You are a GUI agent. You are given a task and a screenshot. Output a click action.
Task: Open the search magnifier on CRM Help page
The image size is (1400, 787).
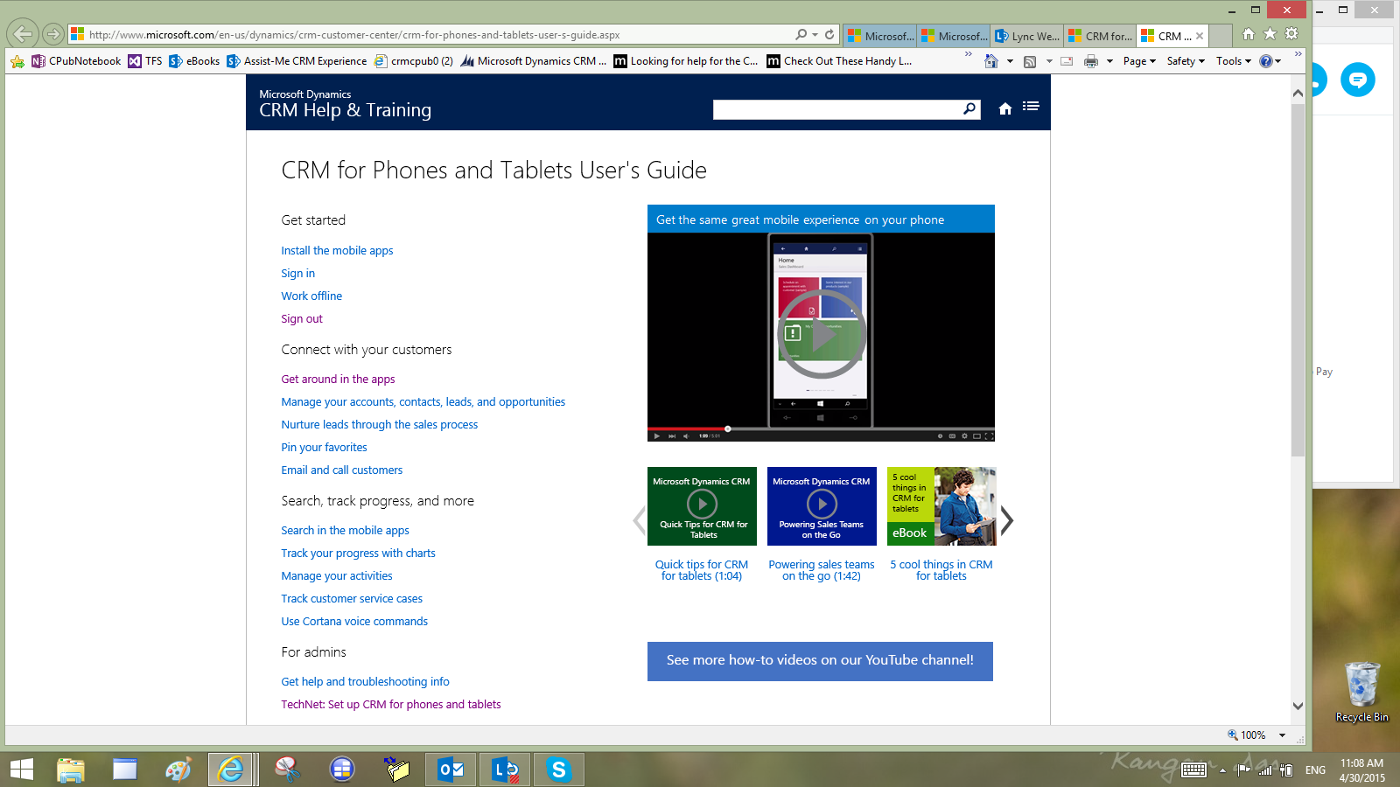(x=969, y=108)
